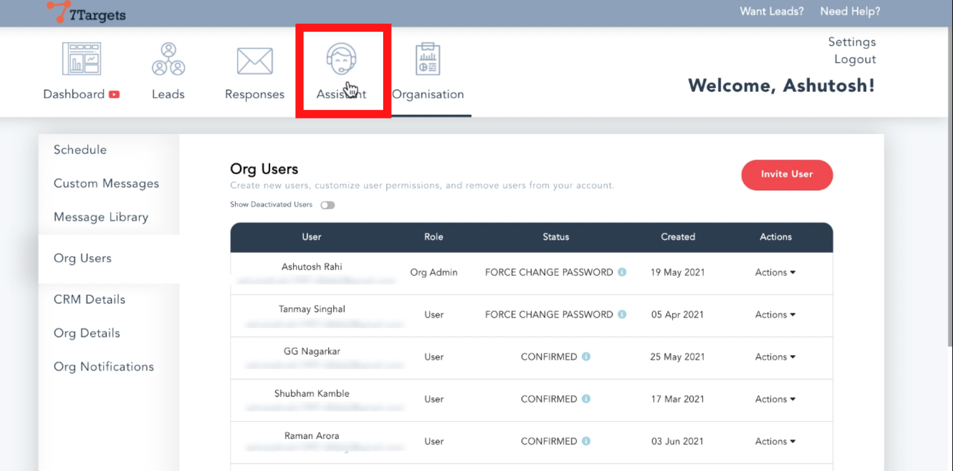Select the Assistant headset icon
This screenshot has height=471, width=953.
point(341,59)
